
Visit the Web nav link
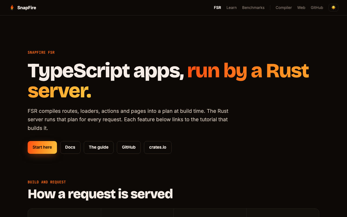(x=301, y=8)
